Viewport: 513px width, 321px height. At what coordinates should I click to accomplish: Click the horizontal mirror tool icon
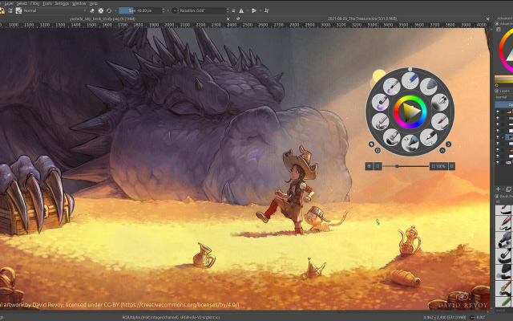pyautogui.click(x=241, y=10)
